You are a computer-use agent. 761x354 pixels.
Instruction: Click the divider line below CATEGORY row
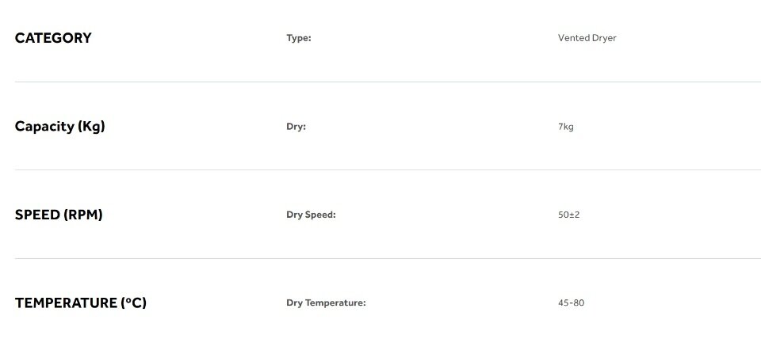[388, 82]
